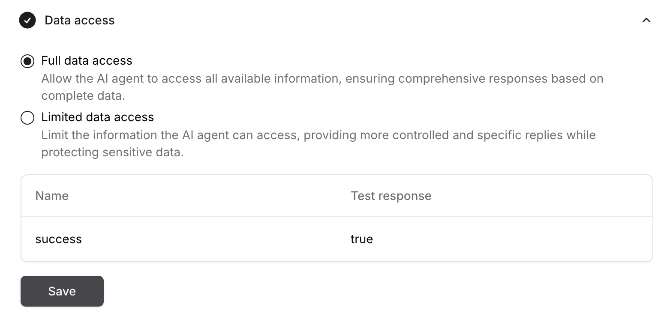Click the Name column header
The image size is (667, 322).
(x=52, y=196)
